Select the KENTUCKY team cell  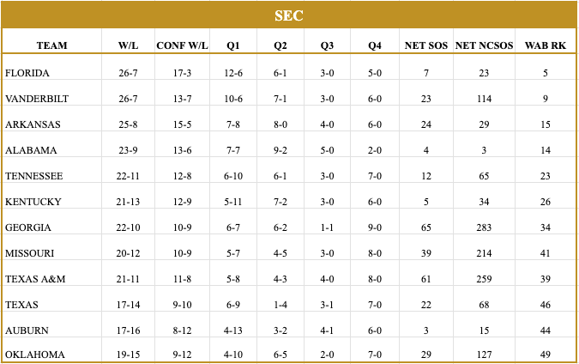click(33, 202)
